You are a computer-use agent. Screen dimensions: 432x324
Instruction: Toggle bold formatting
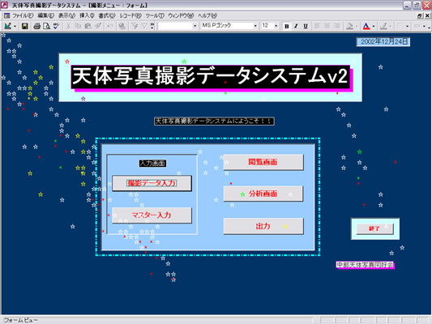287,26
